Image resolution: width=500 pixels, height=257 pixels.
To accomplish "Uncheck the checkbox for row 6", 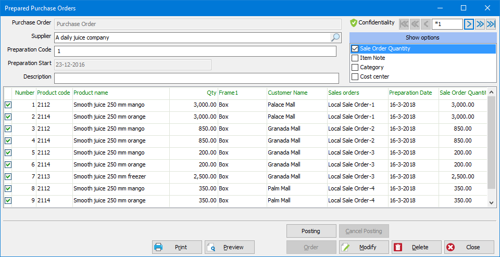I will point(8,164).
